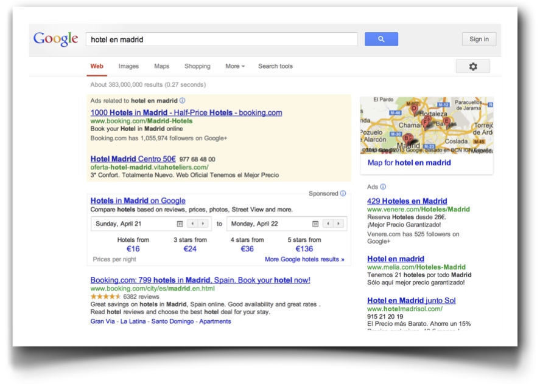Click info icon beside 'Ads related to'

point(183,101)
